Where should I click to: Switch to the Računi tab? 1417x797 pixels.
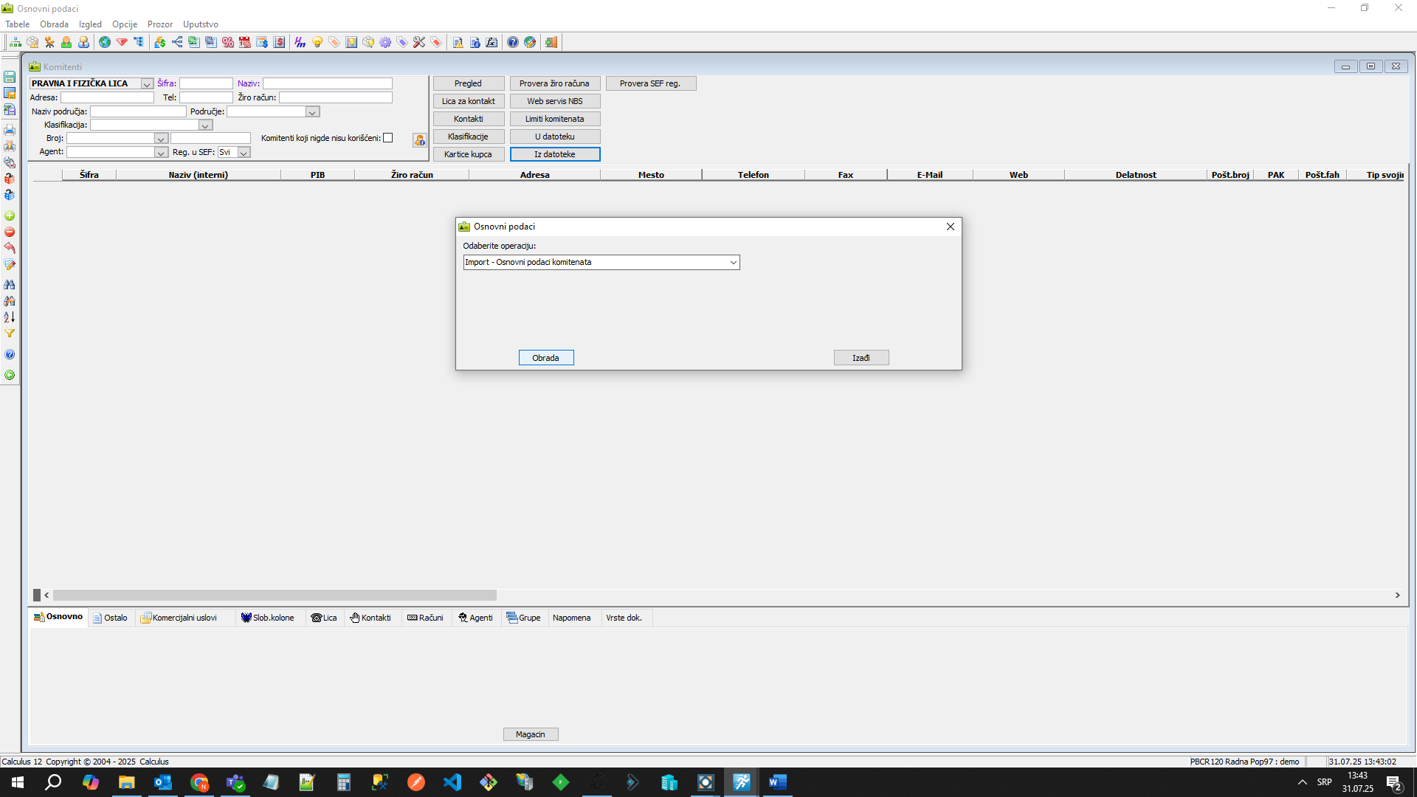point(425,618)
